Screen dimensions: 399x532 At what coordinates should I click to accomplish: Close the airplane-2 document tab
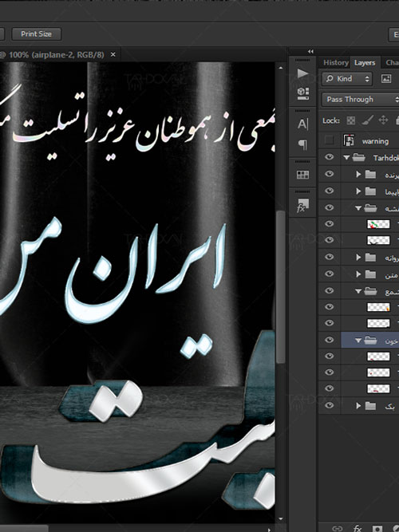113,54
